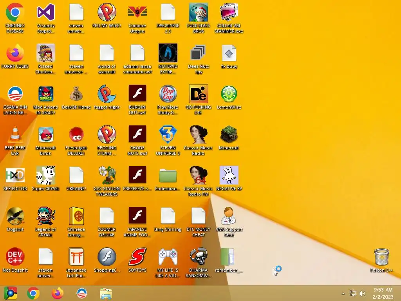Select the ZOOMER DELUXE file
The image size is (401, 301).
pos(107,216)
